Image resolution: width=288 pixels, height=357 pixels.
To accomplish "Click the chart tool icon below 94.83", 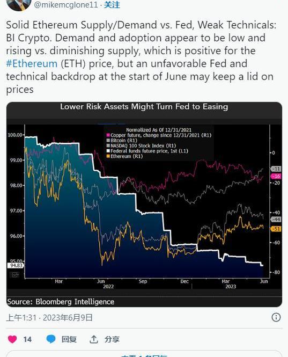I will pyautogui.click(x=14, y=275).
